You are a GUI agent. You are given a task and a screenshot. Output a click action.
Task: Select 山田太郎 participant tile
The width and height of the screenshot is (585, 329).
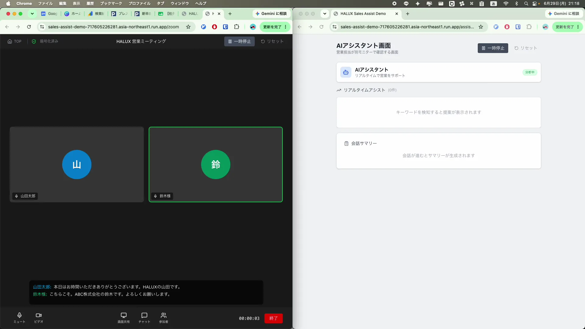[x=77, y=164]
